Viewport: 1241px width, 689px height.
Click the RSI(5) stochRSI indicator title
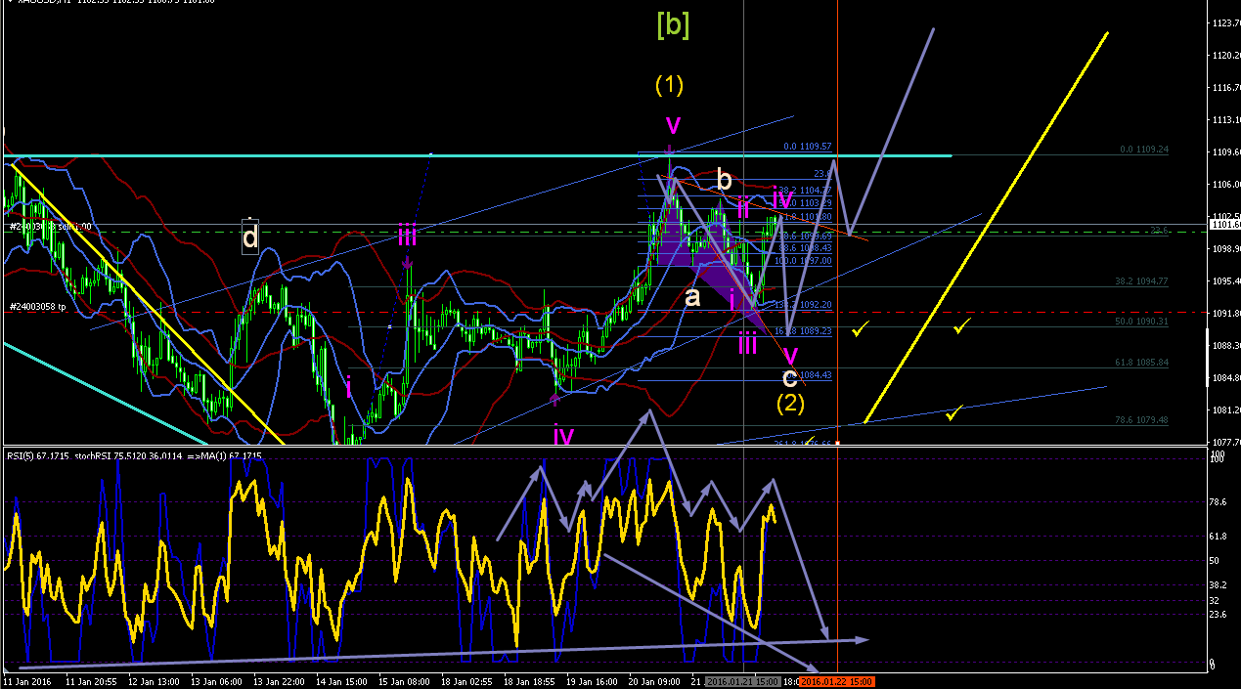(x=133, y=456)
